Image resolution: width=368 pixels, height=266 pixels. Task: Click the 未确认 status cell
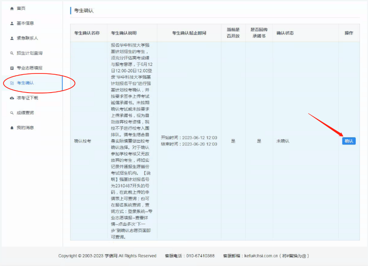pos(283,141)
